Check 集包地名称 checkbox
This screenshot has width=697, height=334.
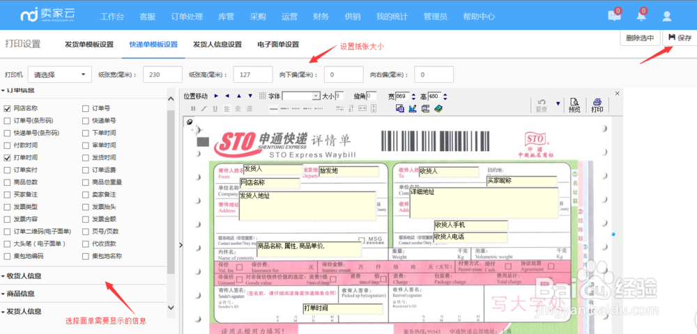coord(86,256)
